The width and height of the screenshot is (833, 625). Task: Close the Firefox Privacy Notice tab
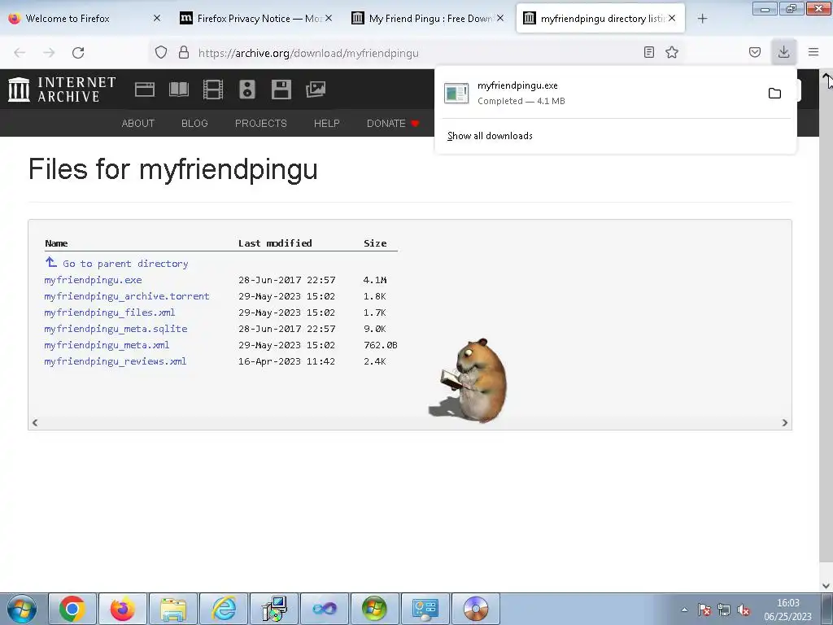329,18
